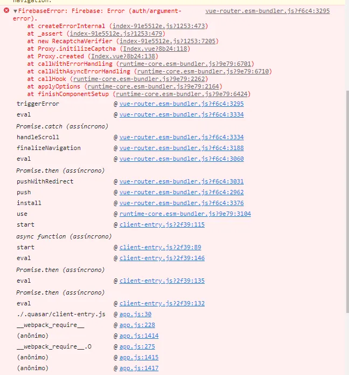The image size is (349, 375).
Task: Select the 'install' function name
Action: pyautogui.click(x=29, y=203)
